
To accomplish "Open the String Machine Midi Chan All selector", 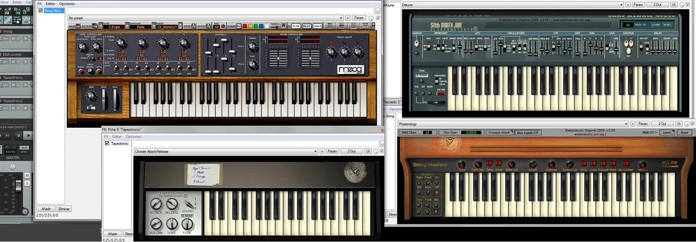I will [x=427, y=132].
